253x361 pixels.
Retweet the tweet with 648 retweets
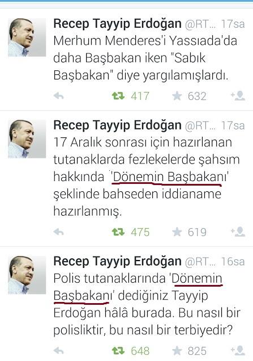pyautogui.click(x=118, y=351)
